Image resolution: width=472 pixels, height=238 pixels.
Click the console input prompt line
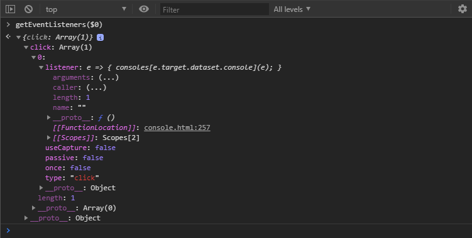236,231
